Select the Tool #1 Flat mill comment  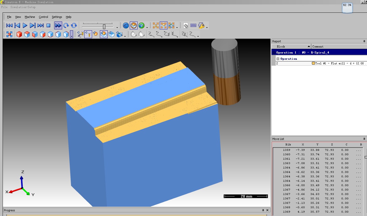tap(339, 63)
